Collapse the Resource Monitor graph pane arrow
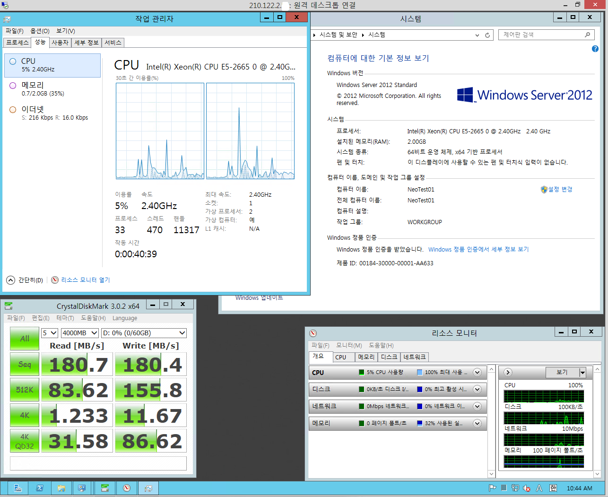The image size is (608, 497). tap(508, 372)
